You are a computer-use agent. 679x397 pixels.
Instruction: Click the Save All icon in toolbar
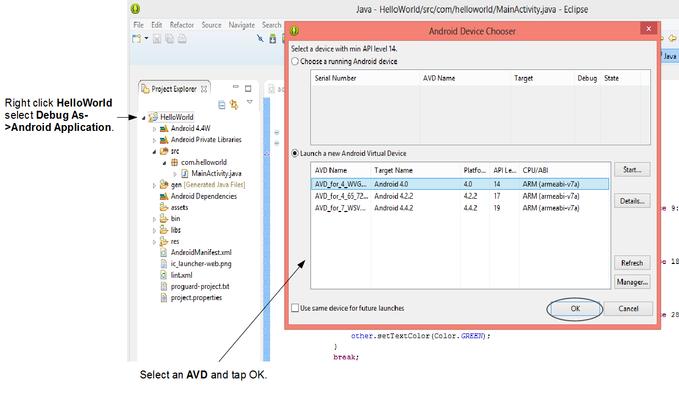[x=169, y=38]
